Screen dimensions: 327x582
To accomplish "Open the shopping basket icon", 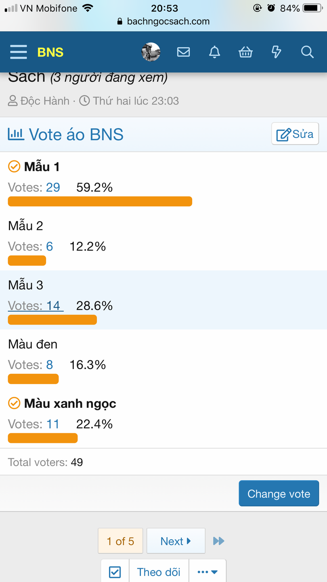I will click(x=245, y=52).
